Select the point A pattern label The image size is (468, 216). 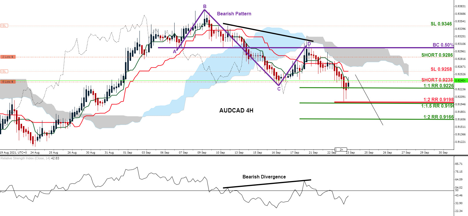pos(175,51)
